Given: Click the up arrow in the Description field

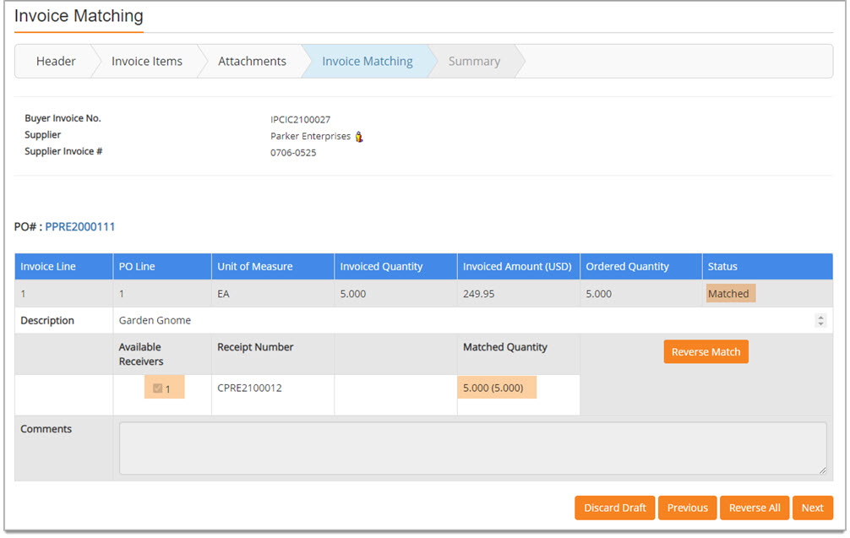Looking at the screenshot, I should 820,317.
